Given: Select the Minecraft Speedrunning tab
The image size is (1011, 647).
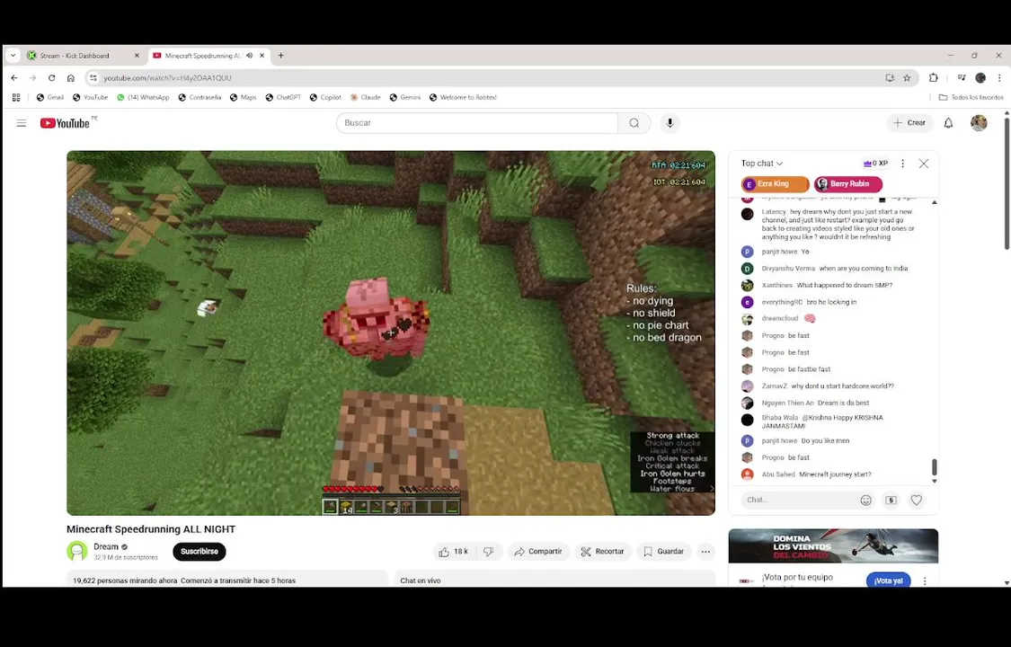Looking at the screenshot, I should (209, 56).
